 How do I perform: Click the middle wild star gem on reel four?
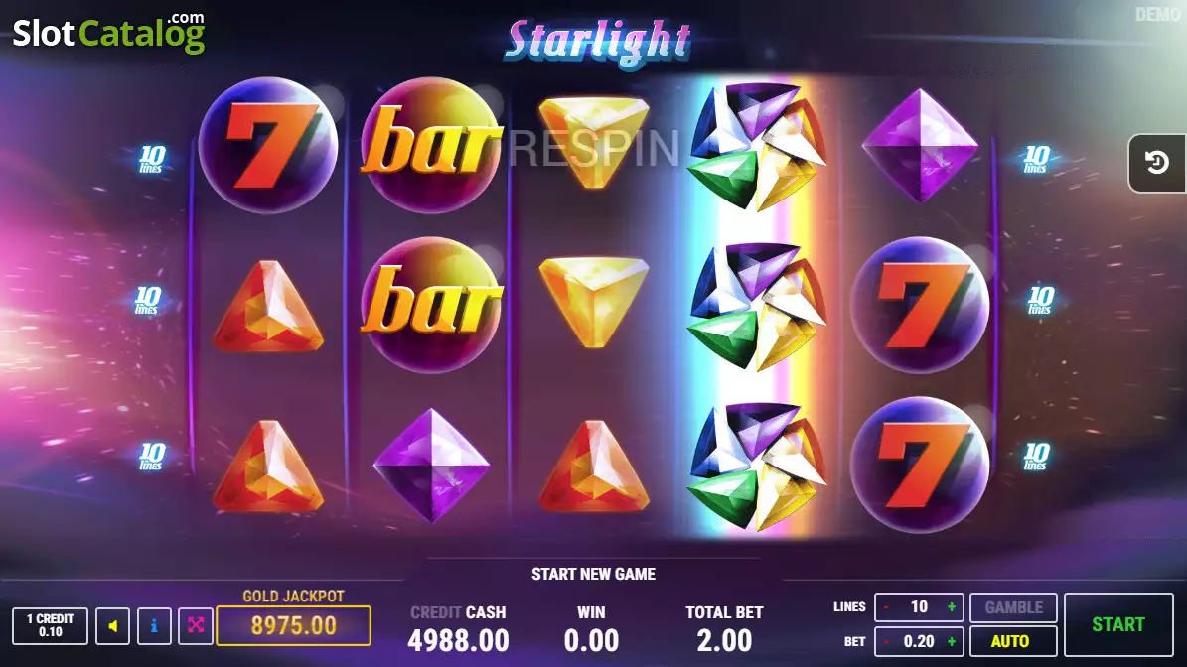tap(756, 307)
